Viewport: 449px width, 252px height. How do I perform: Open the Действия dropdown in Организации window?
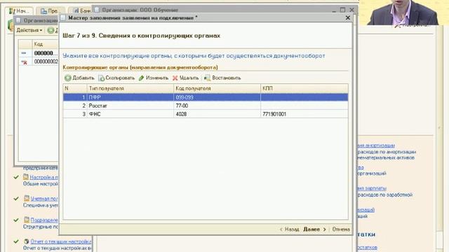coord(29,30)
